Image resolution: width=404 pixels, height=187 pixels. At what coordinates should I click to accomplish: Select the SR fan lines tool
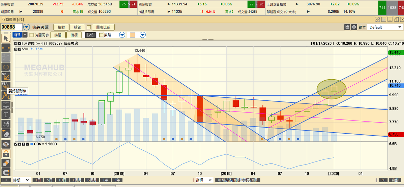(6, 76)
